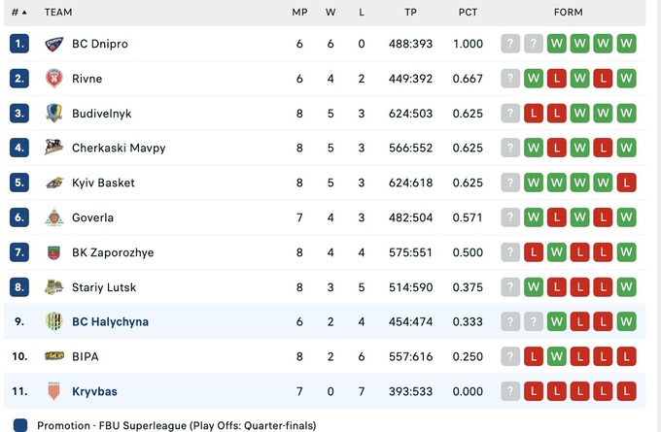Click the Kryvbas team logo
Image resolution: width=661 pixels, height=432 pixels.
(53, 391)
